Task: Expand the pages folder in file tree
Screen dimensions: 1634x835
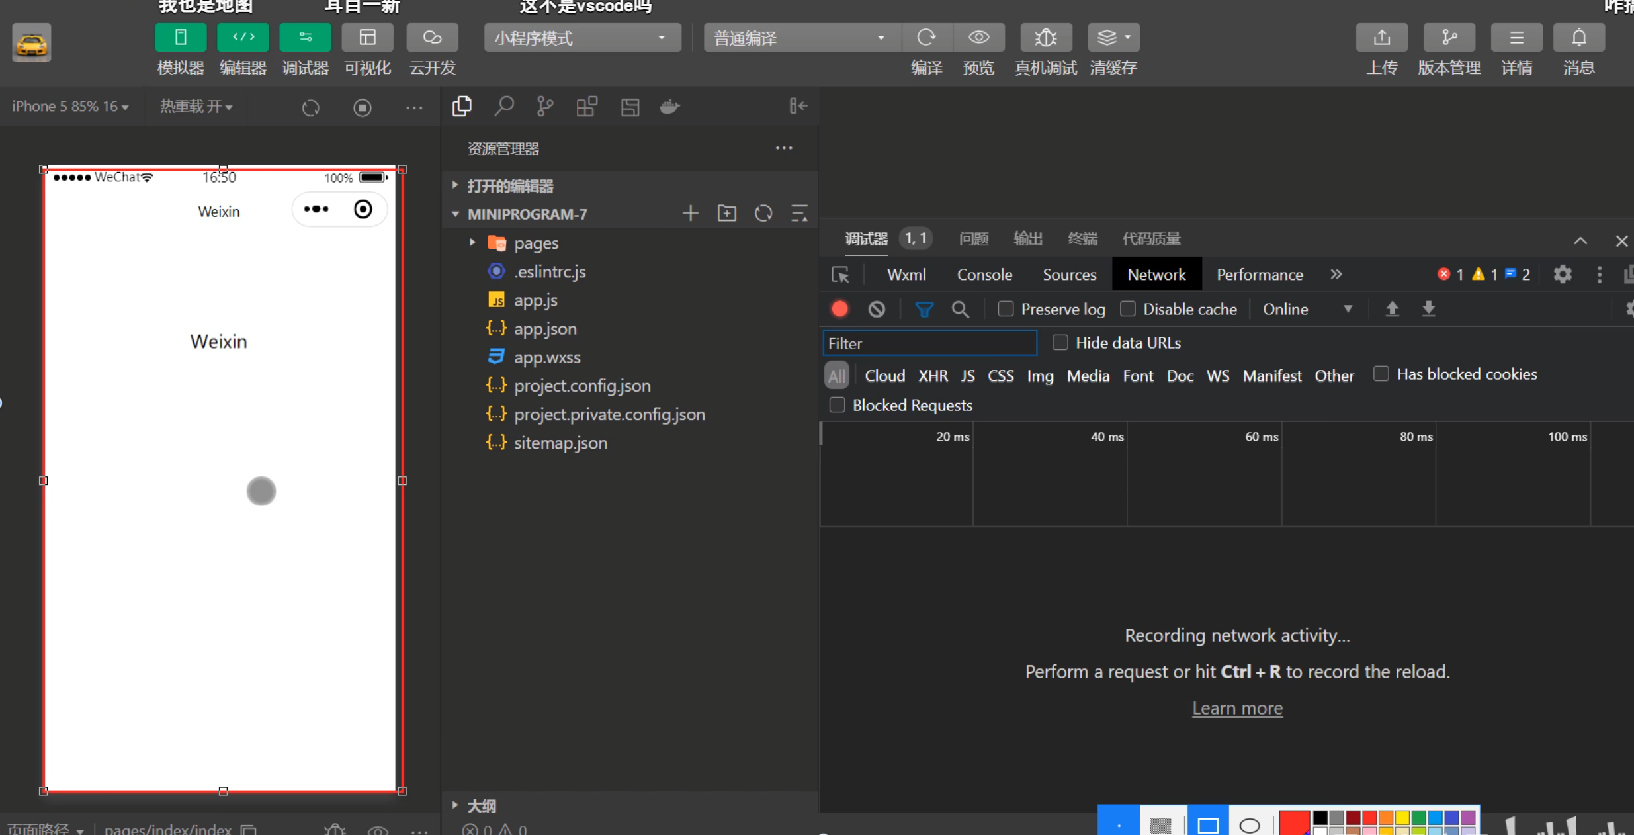Action: click(x=473, y=243)
